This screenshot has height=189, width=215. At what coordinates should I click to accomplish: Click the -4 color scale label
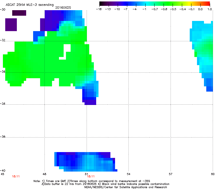[135, 9]
